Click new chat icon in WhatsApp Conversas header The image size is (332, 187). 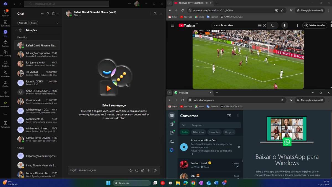229,116
